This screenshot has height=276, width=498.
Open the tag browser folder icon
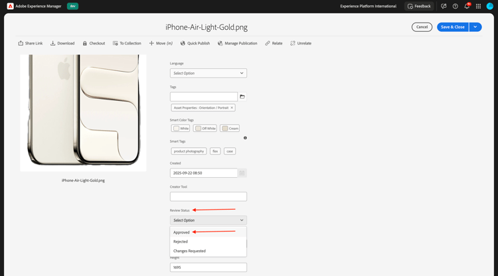click(242, 96)
